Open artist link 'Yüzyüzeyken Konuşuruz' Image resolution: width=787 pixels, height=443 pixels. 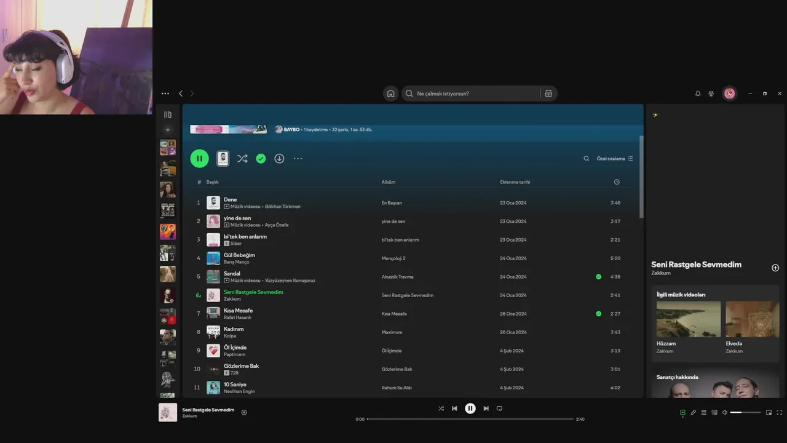(290, 281)
